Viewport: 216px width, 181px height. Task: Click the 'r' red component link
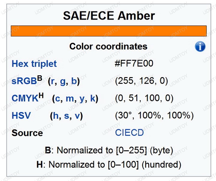[52, 81]
